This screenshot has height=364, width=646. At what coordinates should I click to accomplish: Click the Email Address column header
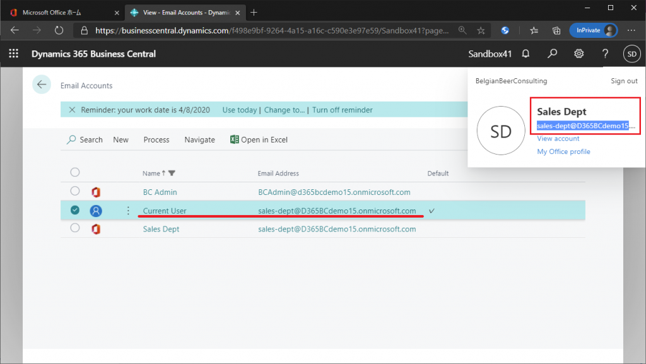[x=278, y=173]
